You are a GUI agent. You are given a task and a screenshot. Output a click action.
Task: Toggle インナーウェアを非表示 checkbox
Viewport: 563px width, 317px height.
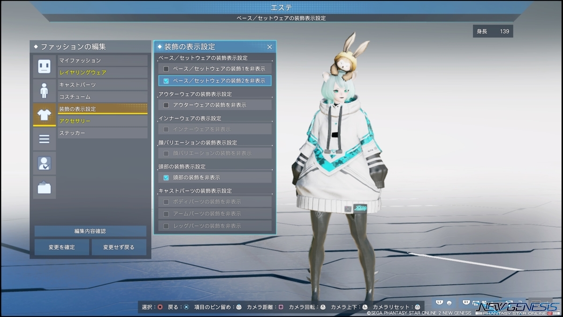(x=166, y=129)
